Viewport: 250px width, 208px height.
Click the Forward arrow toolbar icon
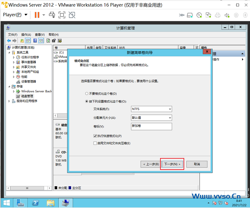14,41
